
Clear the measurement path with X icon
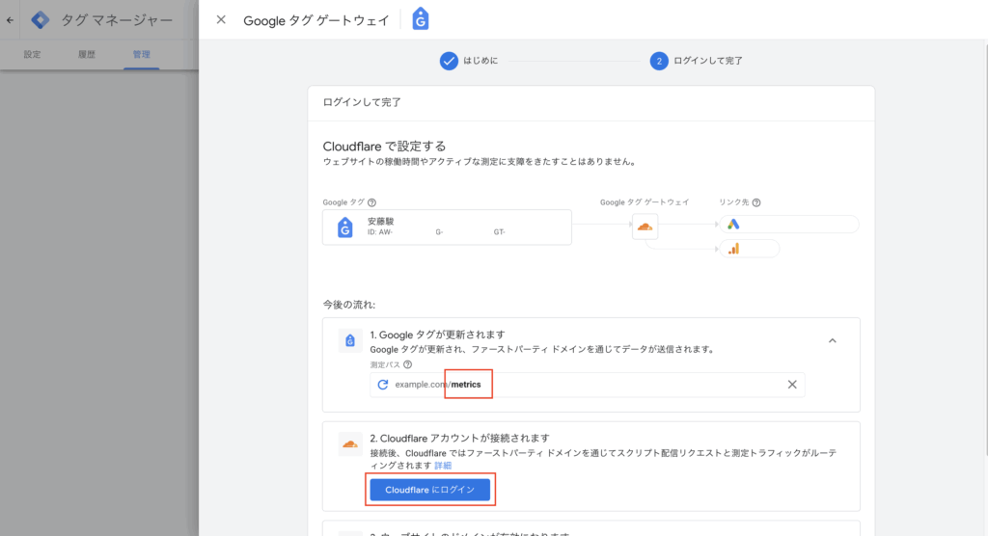tap(792, 385)
